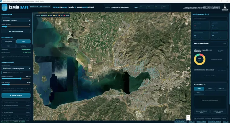This screenshot has height=123, width=230.
Task: Click the İZMİR SAFE logo icon
Action: click(4, 7)
